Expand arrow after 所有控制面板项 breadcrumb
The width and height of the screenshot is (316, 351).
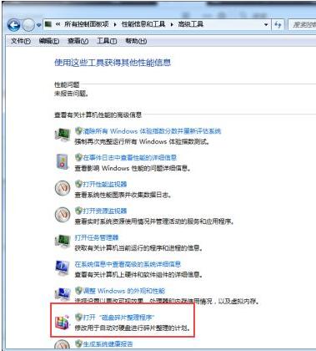click(x=115, y=24)
